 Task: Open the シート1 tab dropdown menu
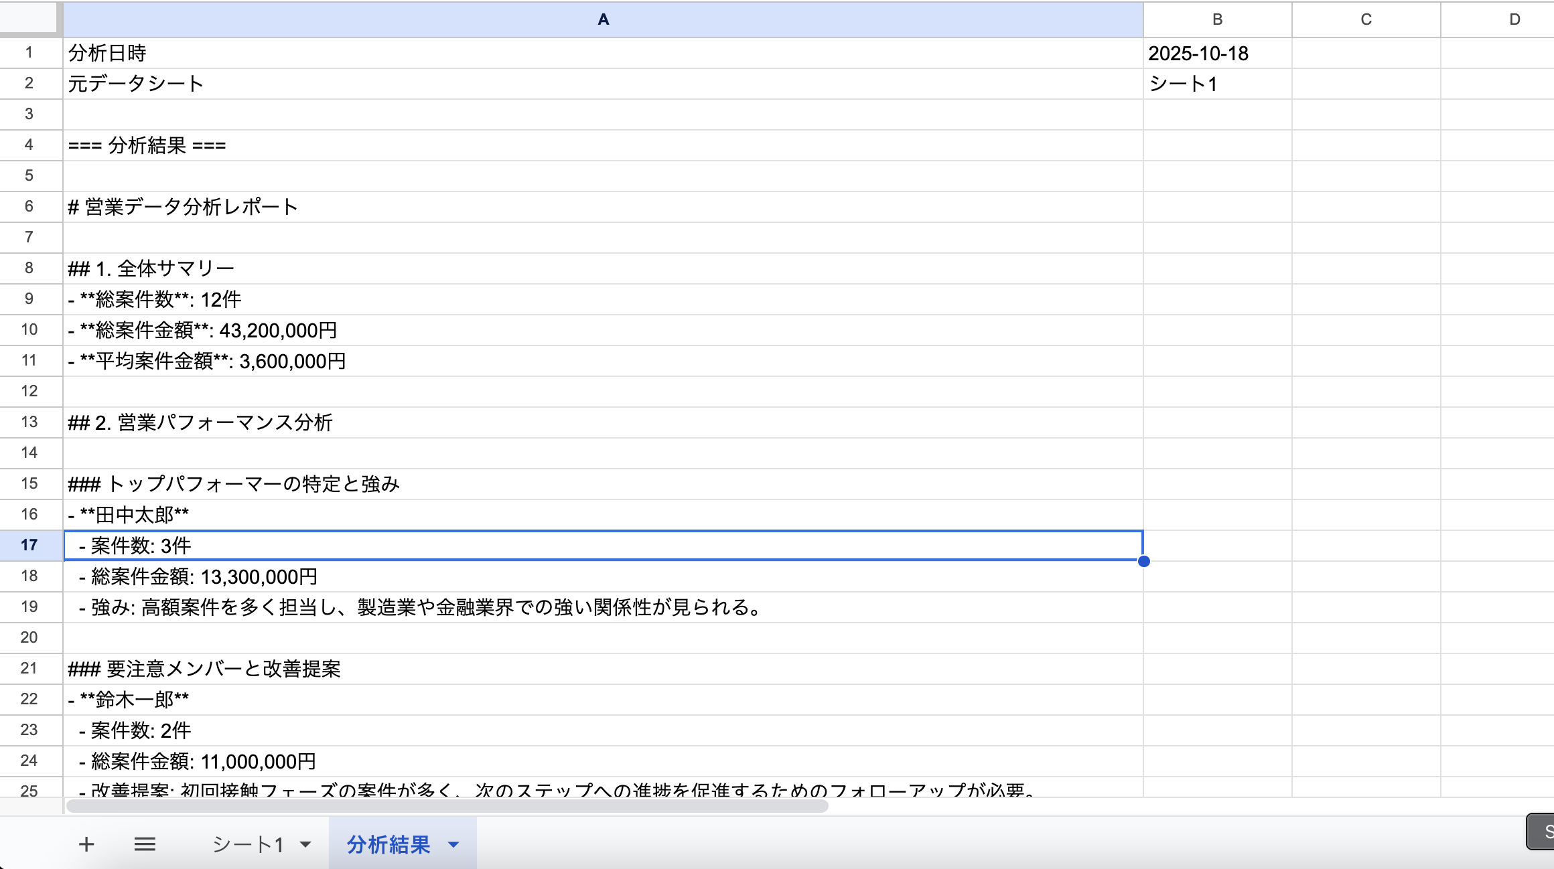click(307, 844)
